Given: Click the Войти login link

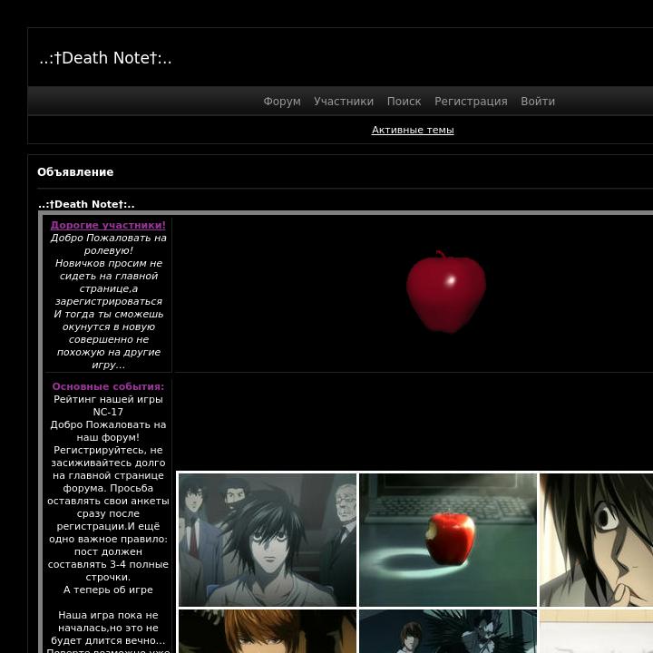Looking at the screenshot, I should (538, 102).
